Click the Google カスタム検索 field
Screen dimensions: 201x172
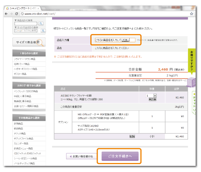(26, 31)
